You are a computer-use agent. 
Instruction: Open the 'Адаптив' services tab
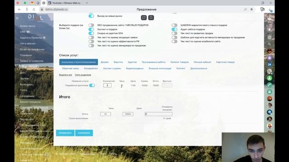click(x=132, y=62)
